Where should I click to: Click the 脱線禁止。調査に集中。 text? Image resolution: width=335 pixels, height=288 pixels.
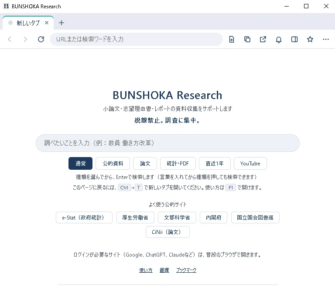coord(167,120)
